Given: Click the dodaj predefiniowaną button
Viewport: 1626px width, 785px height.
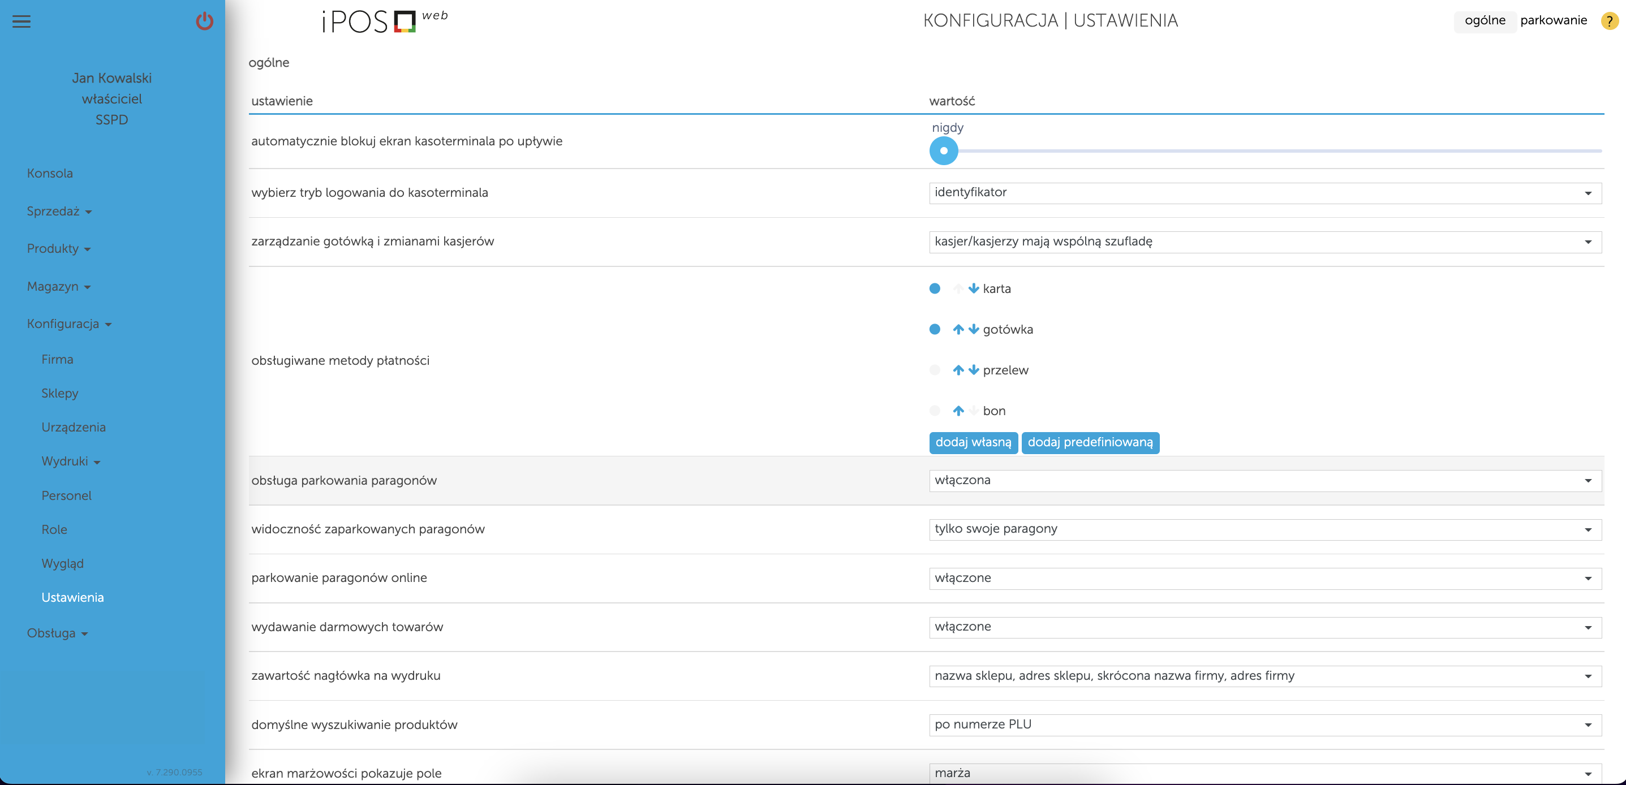Looking at the screenshot, I should pyautogui.click(x=1090, y=442).
